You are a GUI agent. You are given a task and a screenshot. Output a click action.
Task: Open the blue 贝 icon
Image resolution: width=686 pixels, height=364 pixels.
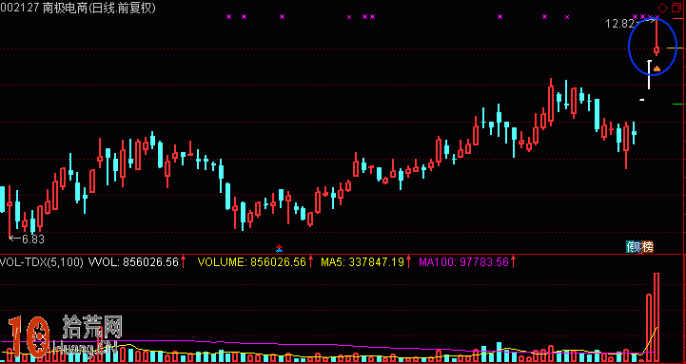click(x=637, y=246)
